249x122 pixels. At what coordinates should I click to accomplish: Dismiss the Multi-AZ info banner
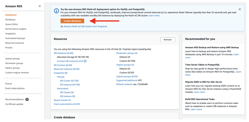240,9
